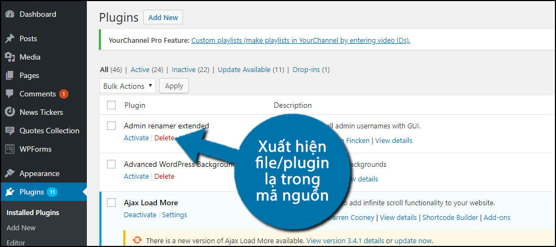This screenshot has width=556, height=247.
Task: Sort by the Plugin column header
Action: (x=135, y=105)
